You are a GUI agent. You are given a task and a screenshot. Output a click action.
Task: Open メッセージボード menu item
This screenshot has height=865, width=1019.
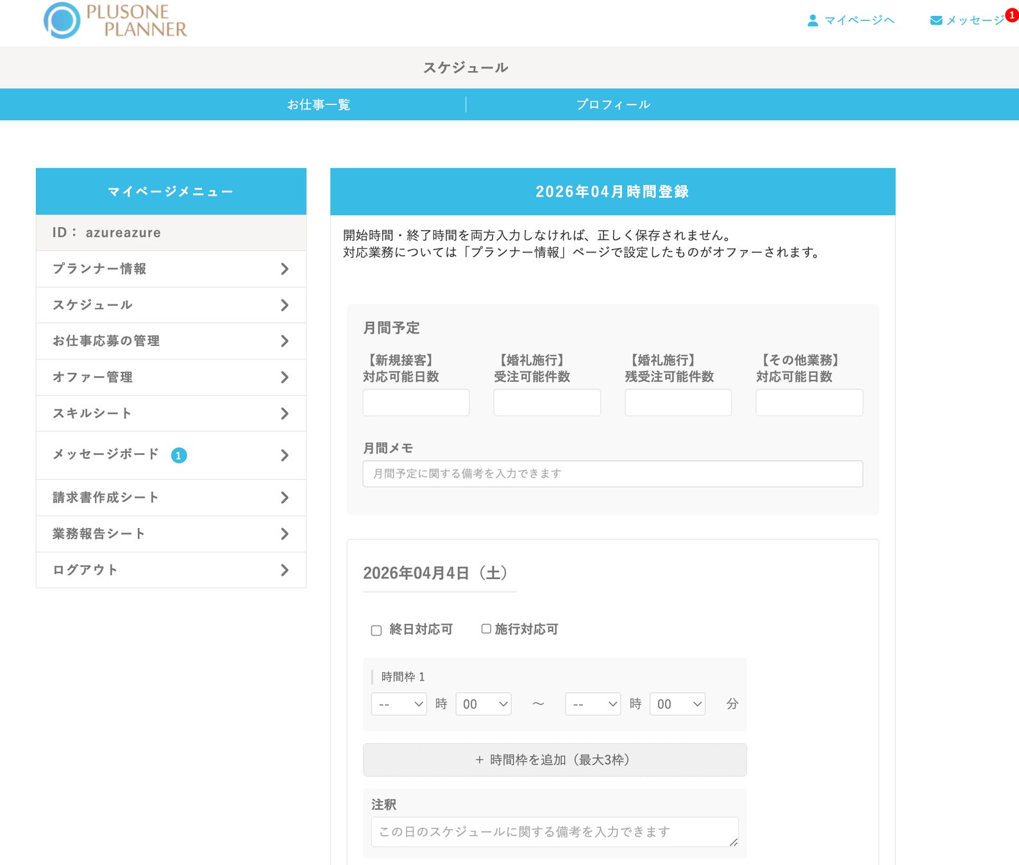point(171,456)
